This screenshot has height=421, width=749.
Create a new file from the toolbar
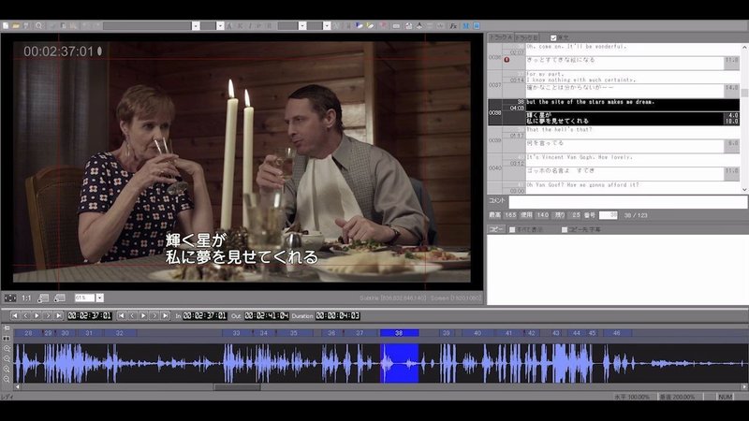pyautogui.click(x=6, y=26)
